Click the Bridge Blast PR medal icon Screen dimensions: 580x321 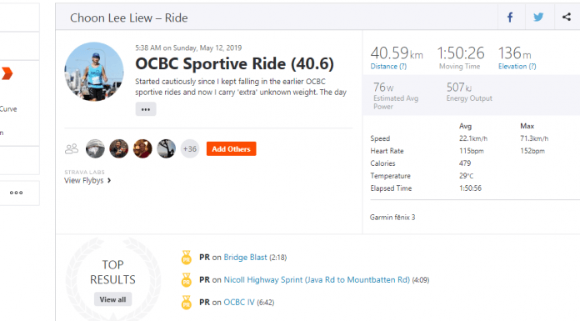tap(187, 258)
